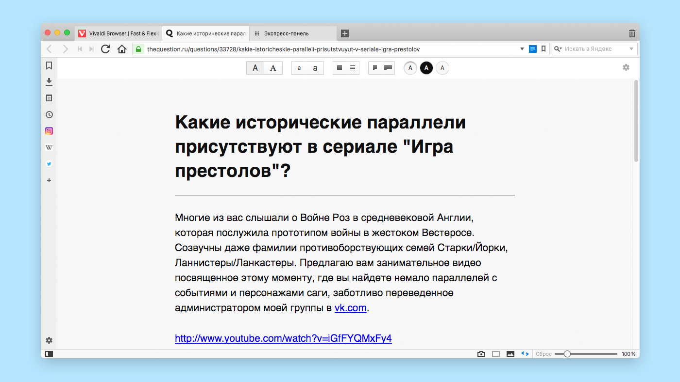Open the Downloads side panel
The width and height of the screenshot is (680, 382).
pyautogui.click(x=49, y=82)
